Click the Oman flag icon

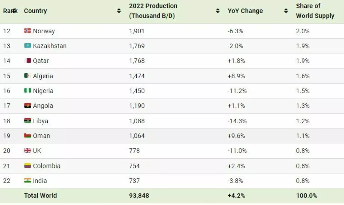[28, 136]
